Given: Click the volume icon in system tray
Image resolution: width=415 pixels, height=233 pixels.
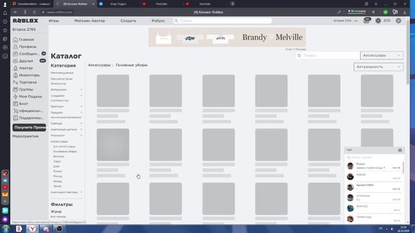Looking at the screenshot, I should point(392,228).
